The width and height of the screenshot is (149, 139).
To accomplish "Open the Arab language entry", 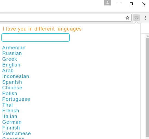I will [8, 71].
